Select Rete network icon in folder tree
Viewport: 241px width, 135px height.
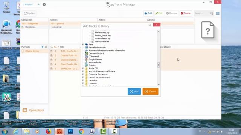click(86, 45)
